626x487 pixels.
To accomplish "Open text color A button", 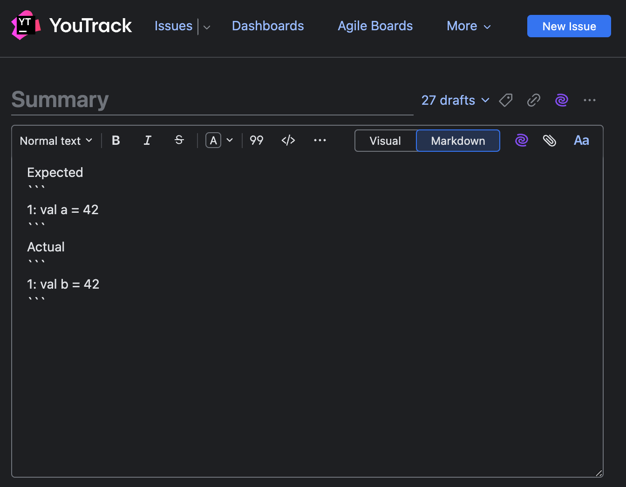I will [213, 141].
